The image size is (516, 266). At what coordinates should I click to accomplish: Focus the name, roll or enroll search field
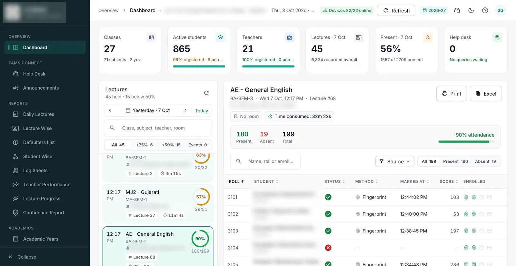coord(265,161)
